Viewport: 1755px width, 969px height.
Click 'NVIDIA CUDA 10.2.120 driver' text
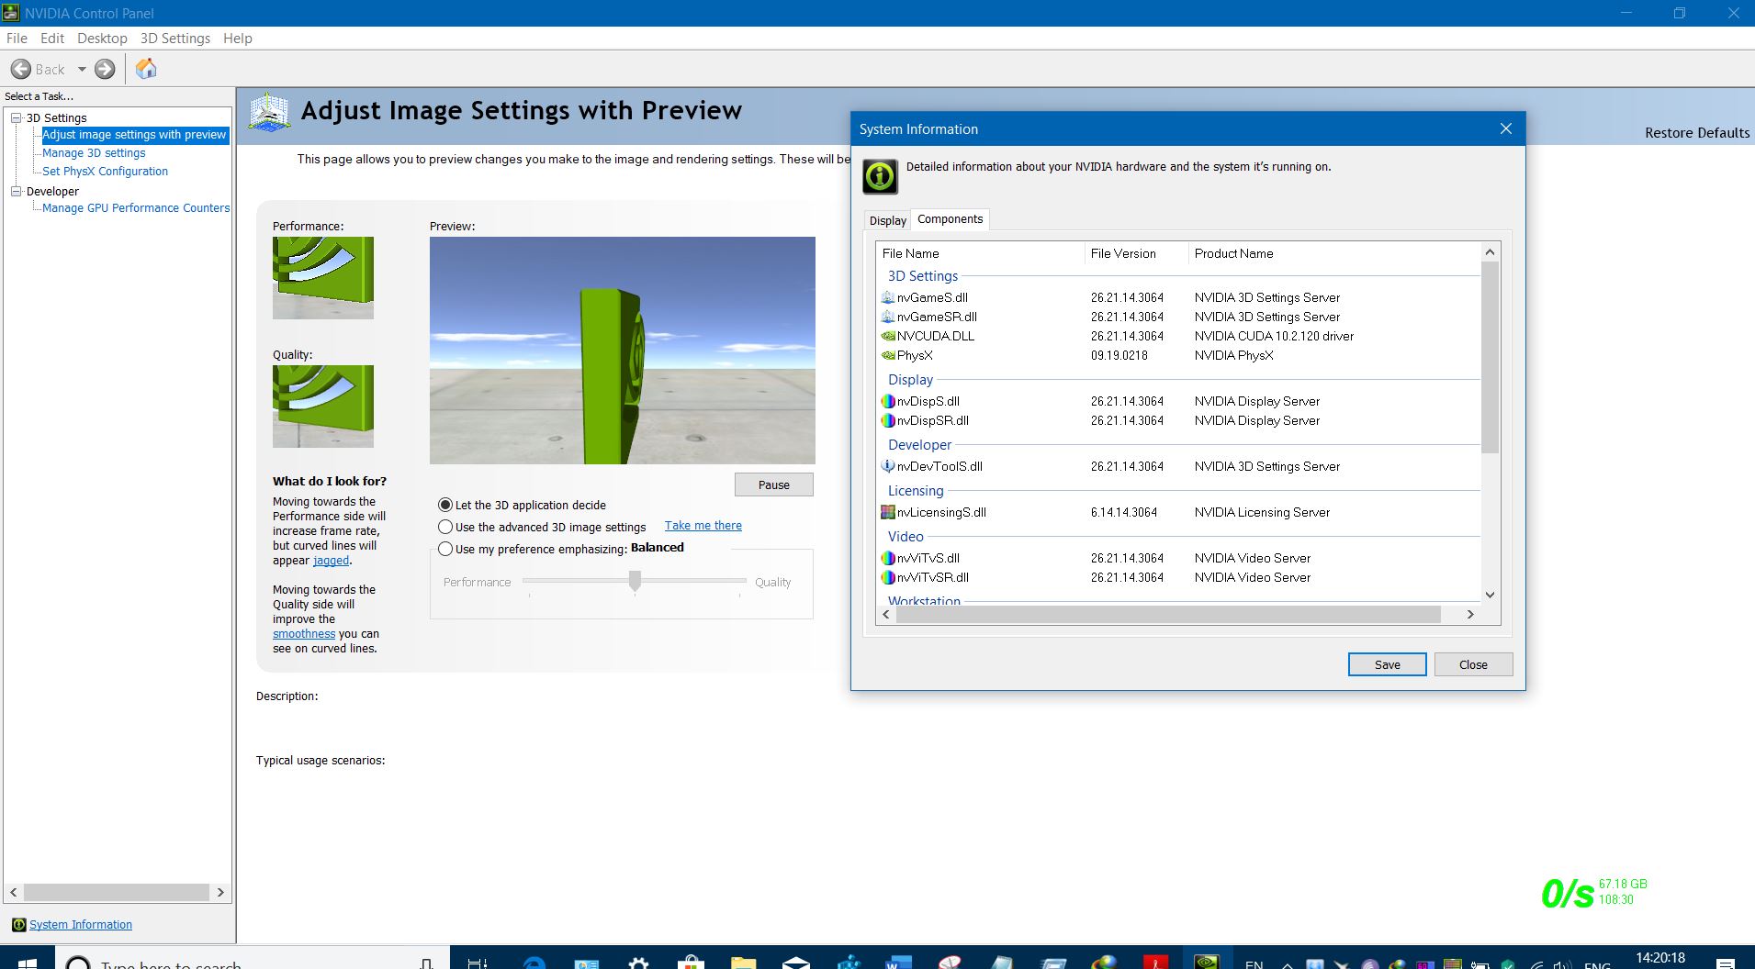[x=1274, y=336]
